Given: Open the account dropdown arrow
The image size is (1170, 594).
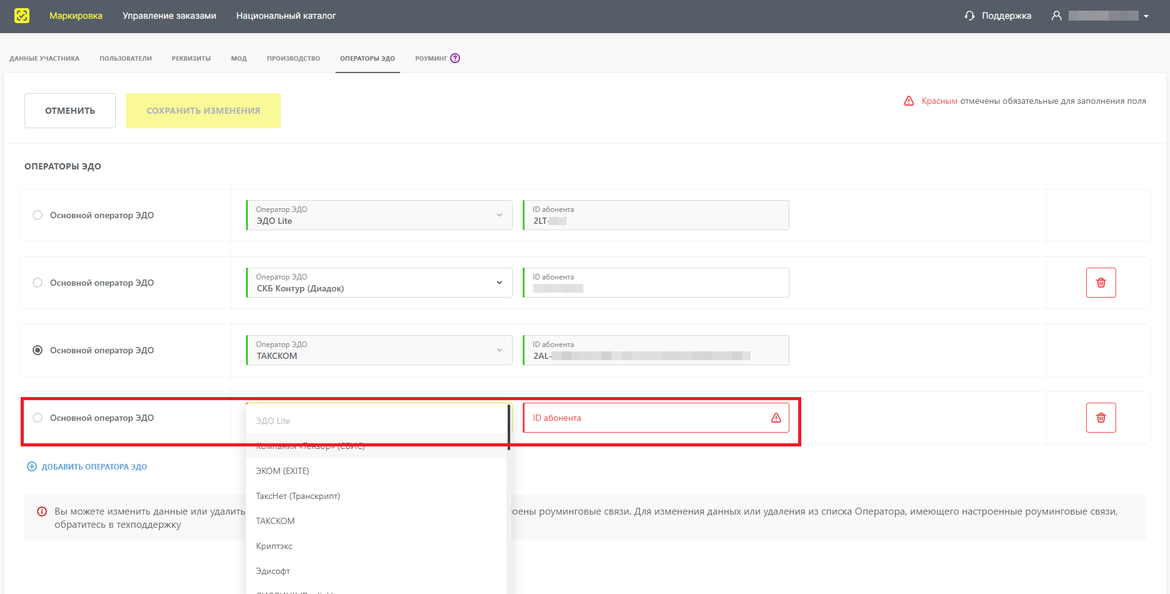Looking at the screenshot, I should point(1146,16).
